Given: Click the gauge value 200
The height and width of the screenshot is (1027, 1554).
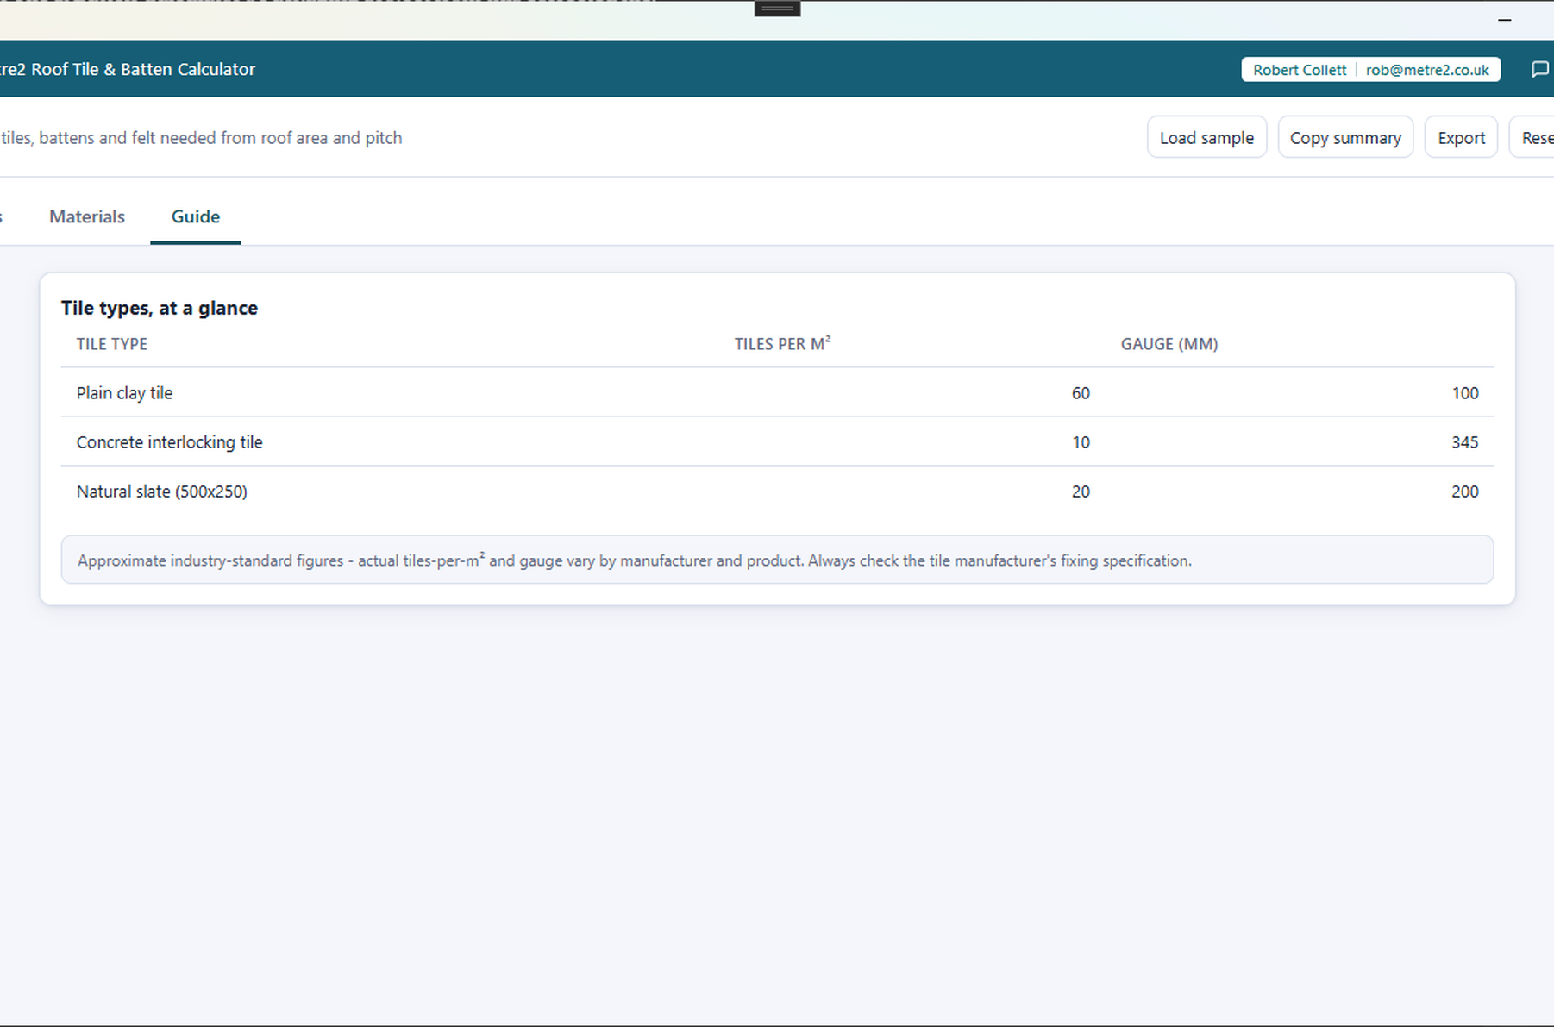Looking at the screenshot, I should coord(1465,492).
